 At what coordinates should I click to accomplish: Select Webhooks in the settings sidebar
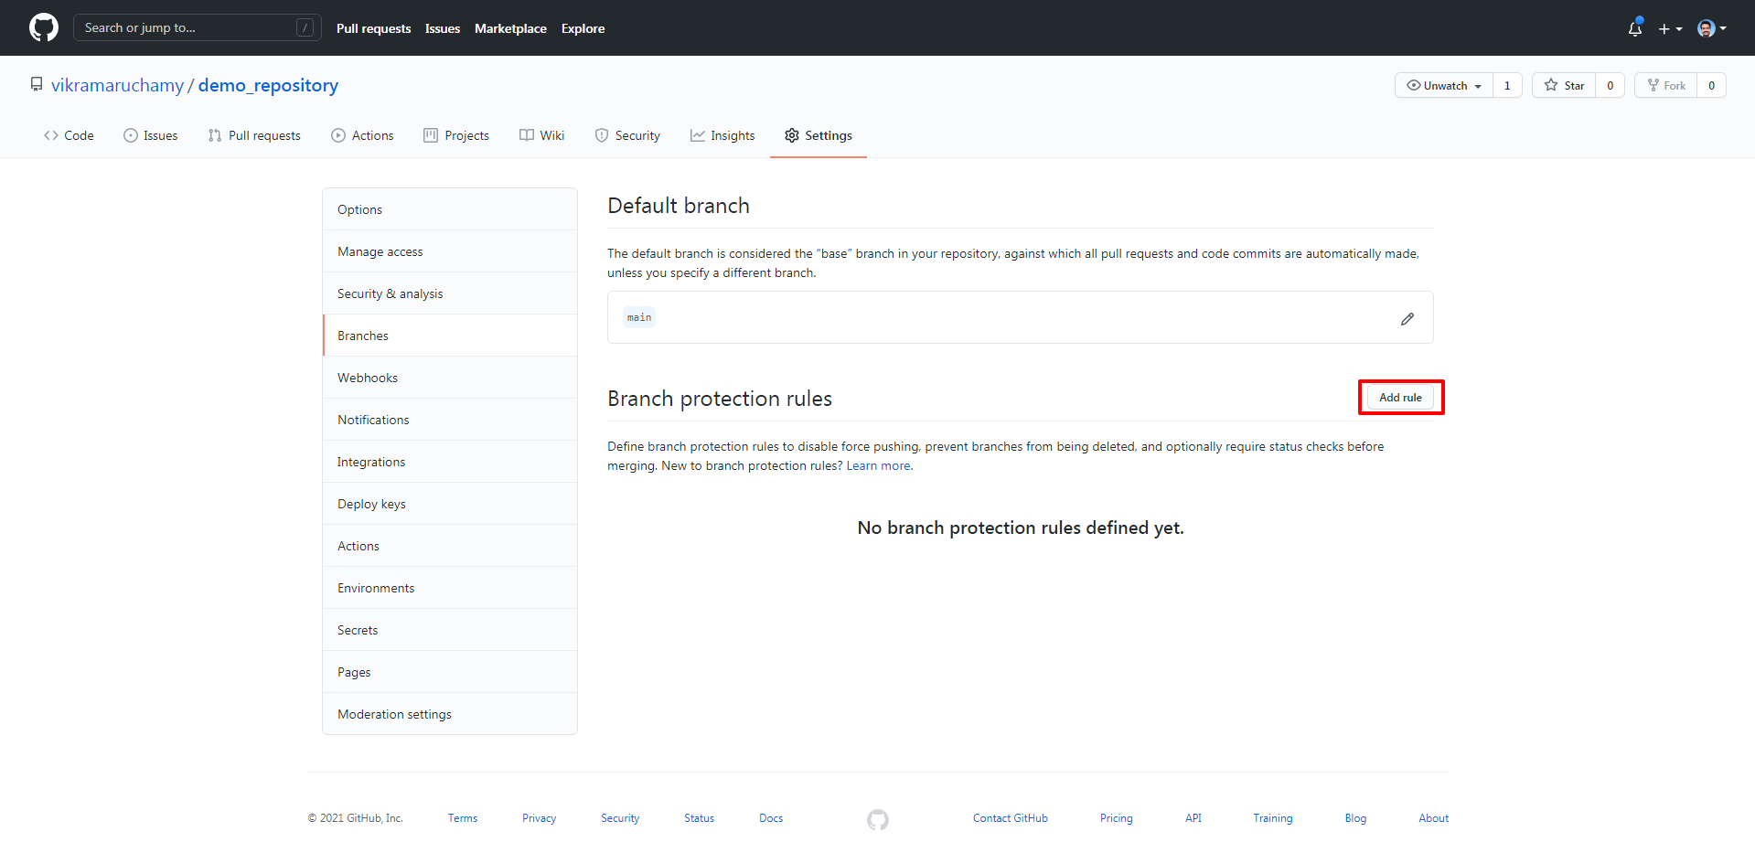pos(368,377)
